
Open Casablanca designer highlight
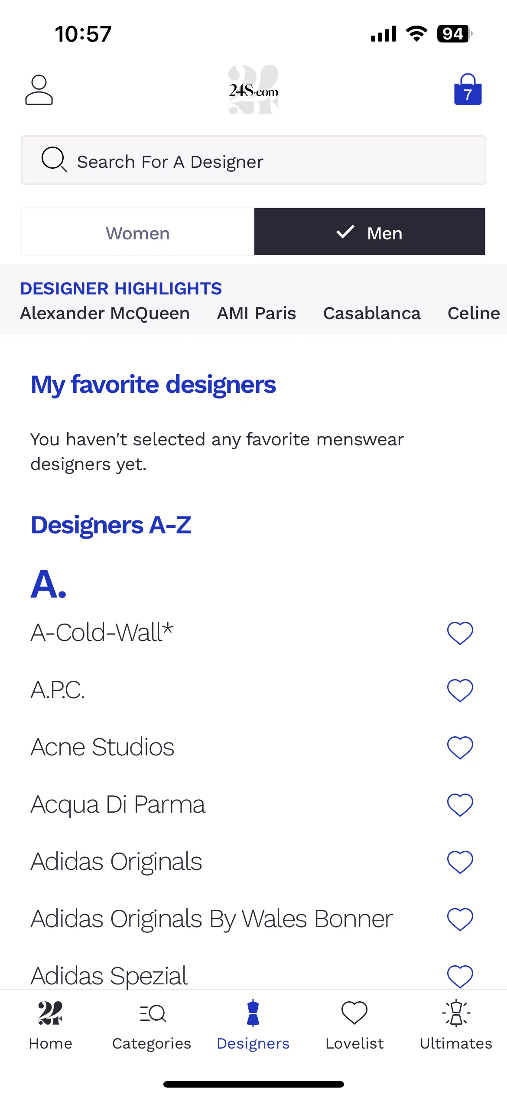point(372,313)
